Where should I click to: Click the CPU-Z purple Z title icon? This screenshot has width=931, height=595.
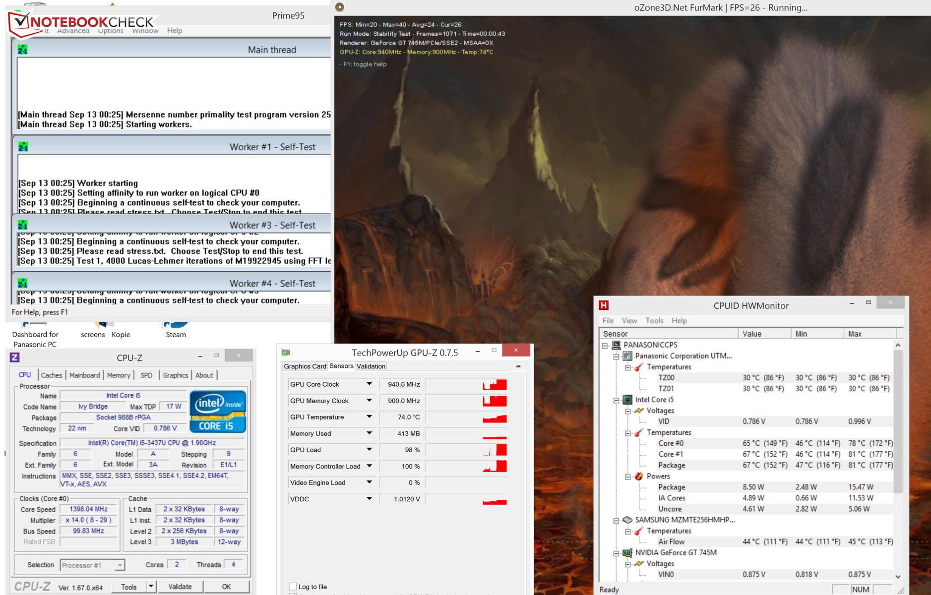click(15, 357)
